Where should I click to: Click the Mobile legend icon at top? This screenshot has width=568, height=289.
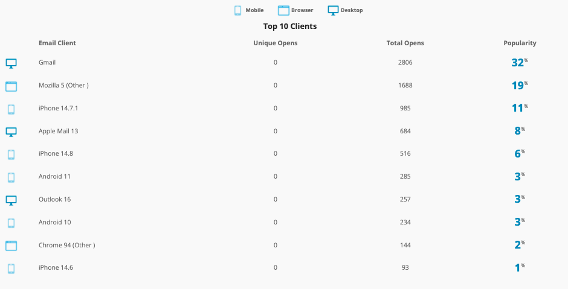tap(237, 10)
